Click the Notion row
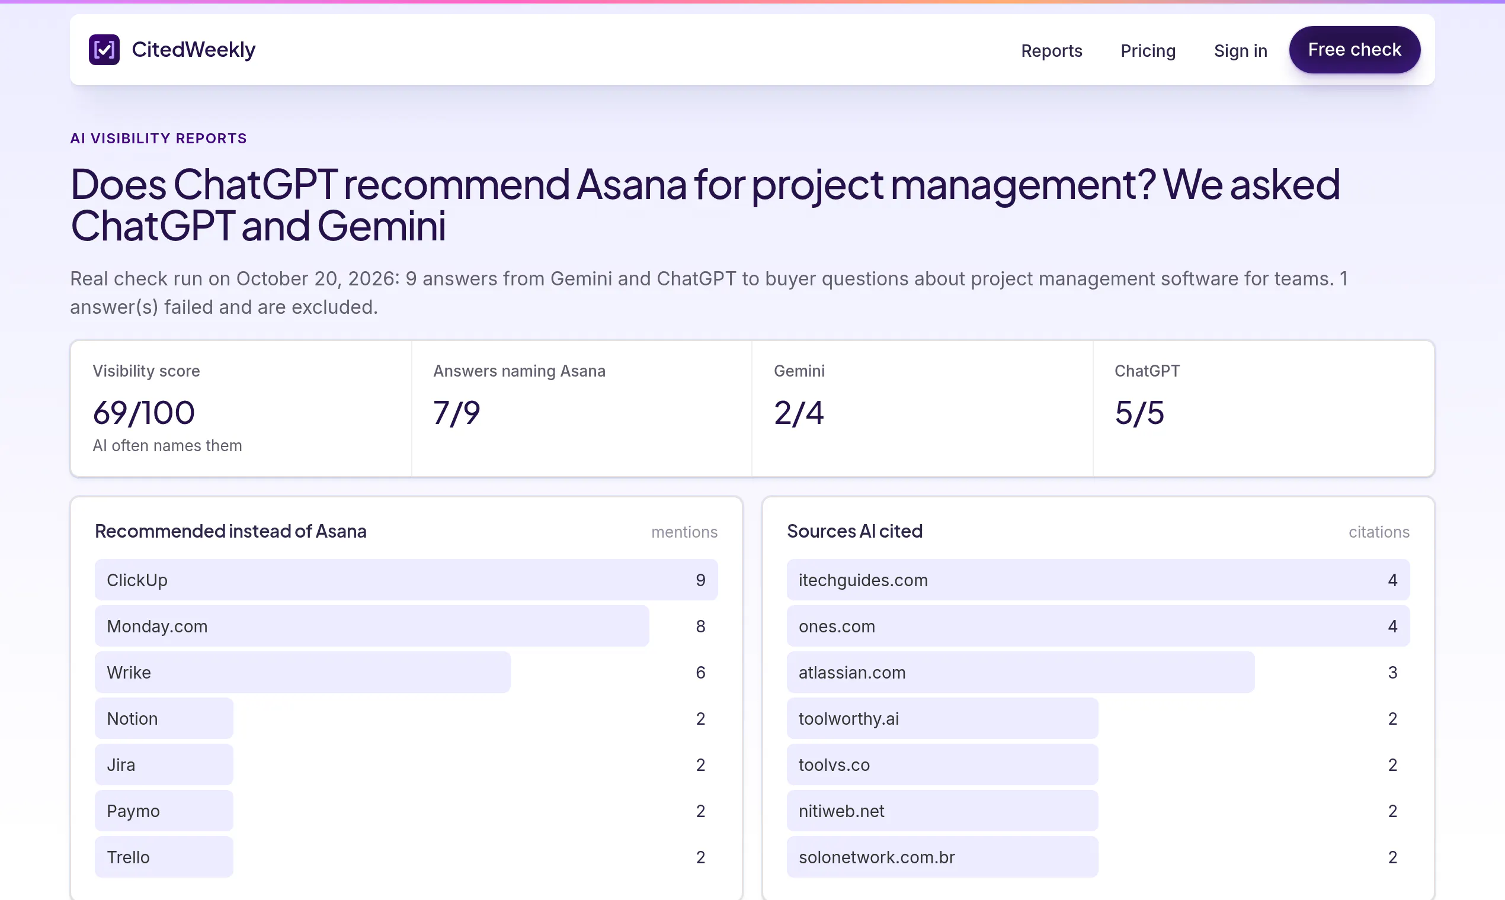The width and height of the screenshot is (1505, 900). click(406, 718)
